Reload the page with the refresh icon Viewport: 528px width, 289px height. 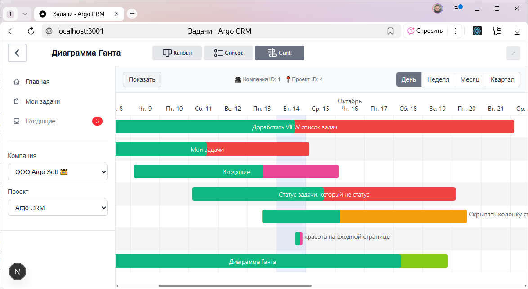[x=31, y=31]
